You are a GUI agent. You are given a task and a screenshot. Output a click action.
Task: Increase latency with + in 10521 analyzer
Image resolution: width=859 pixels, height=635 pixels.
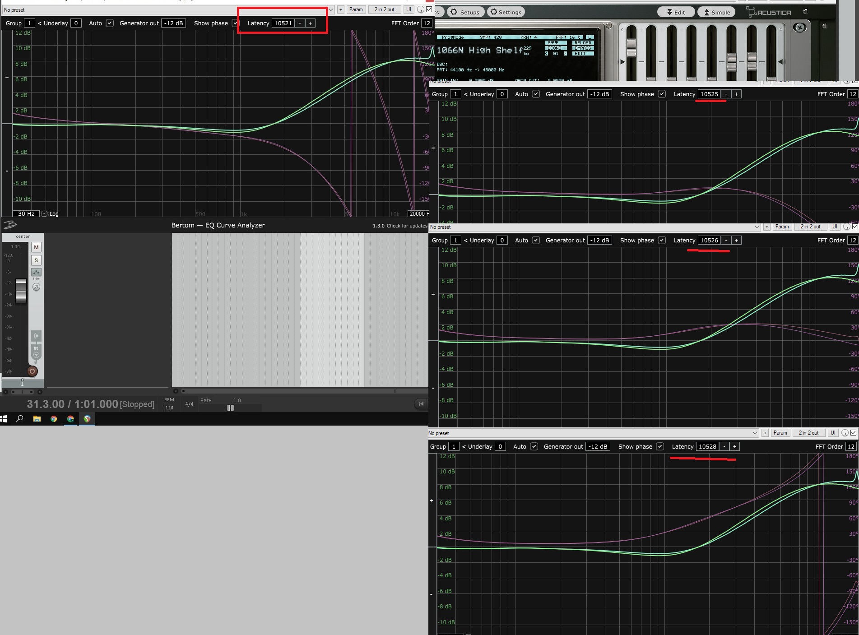[310, 23]
